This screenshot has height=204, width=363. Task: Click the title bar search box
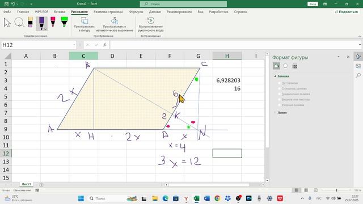click(183, 4)
